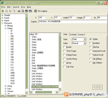Select highlighted Link Window 3.60 GHz row

click(x=45, y=87)
